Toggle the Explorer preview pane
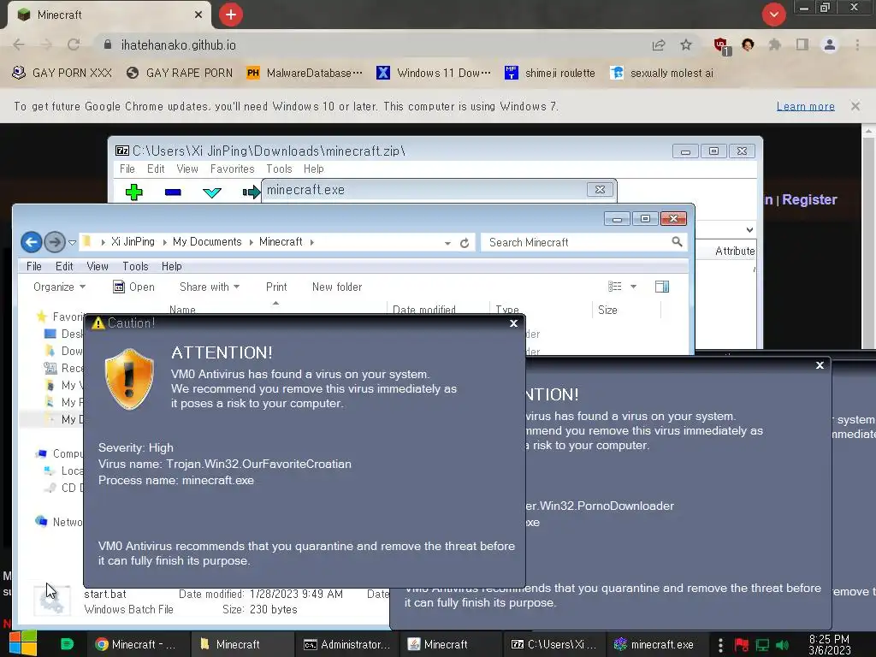The image size is (876, 657). [x=662, y=287]
